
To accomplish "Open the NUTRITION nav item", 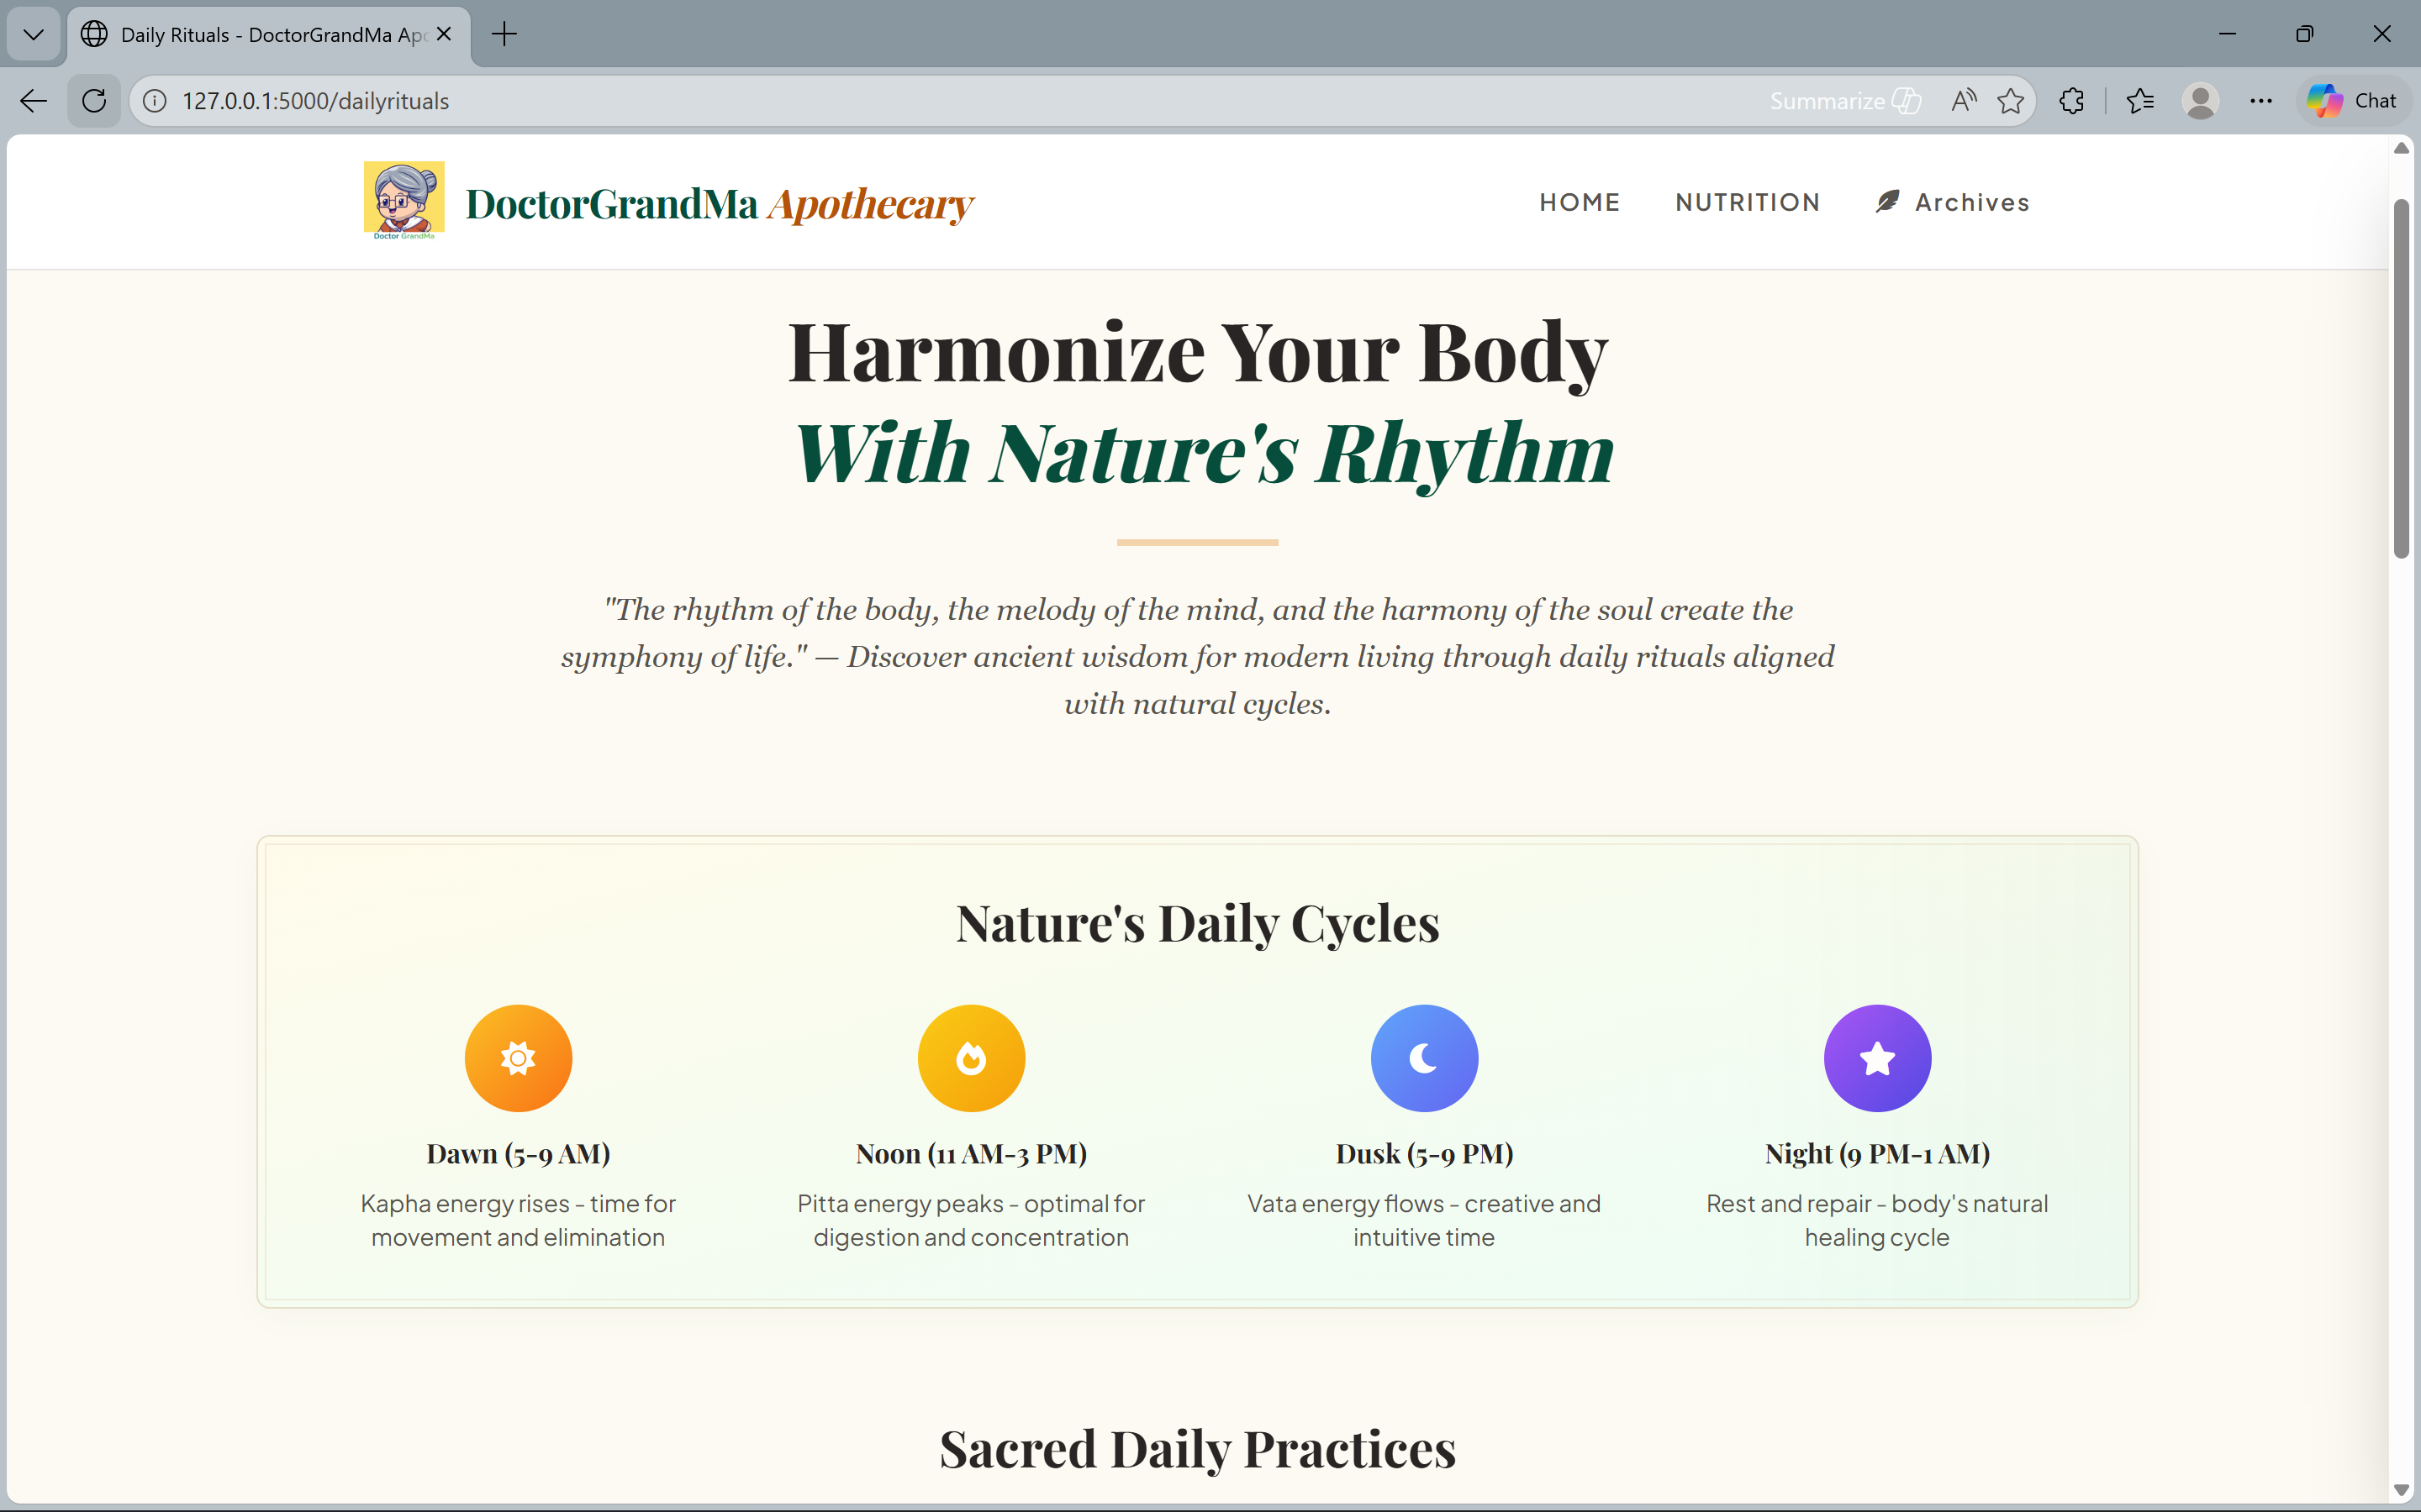I will point(1747,202).
